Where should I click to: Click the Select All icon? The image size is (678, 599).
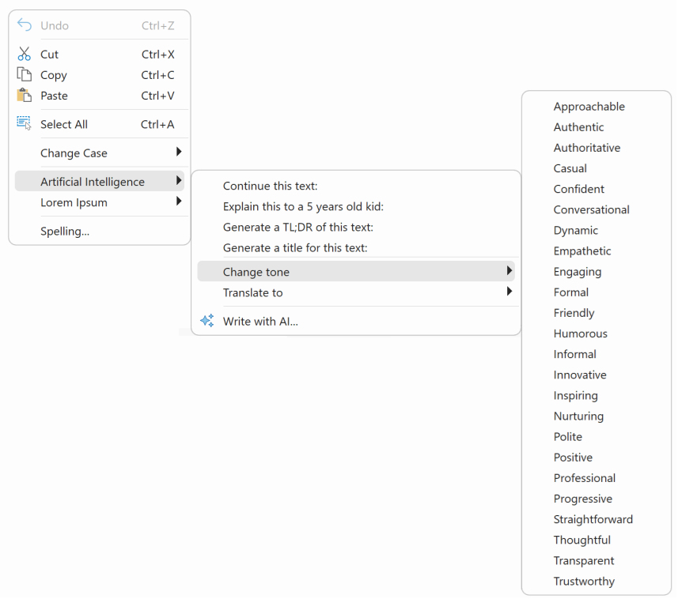click(x=25, y=123)
